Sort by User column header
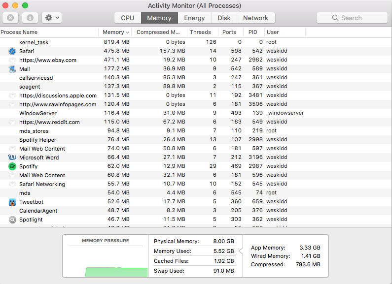Viewport: 392px width, 284px height. pyautogui.click(x=285, y=32)
